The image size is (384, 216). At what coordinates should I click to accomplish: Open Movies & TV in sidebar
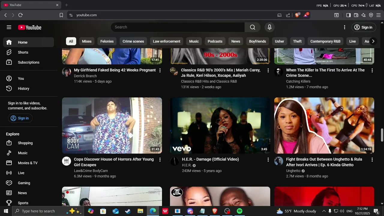tap(28, 163)
